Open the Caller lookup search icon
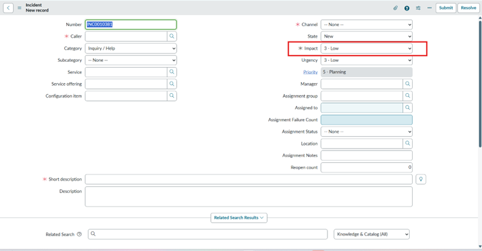 tap(172, 36)
